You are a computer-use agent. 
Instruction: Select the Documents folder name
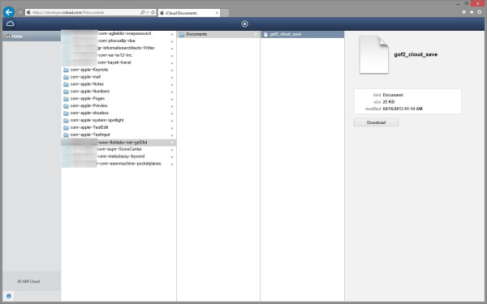pos(196,34)
